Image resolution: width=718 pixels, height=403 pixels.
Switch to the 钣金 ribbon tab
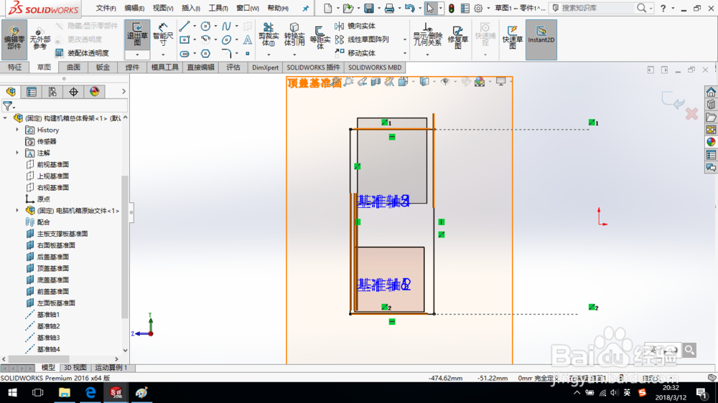[103, 67]
